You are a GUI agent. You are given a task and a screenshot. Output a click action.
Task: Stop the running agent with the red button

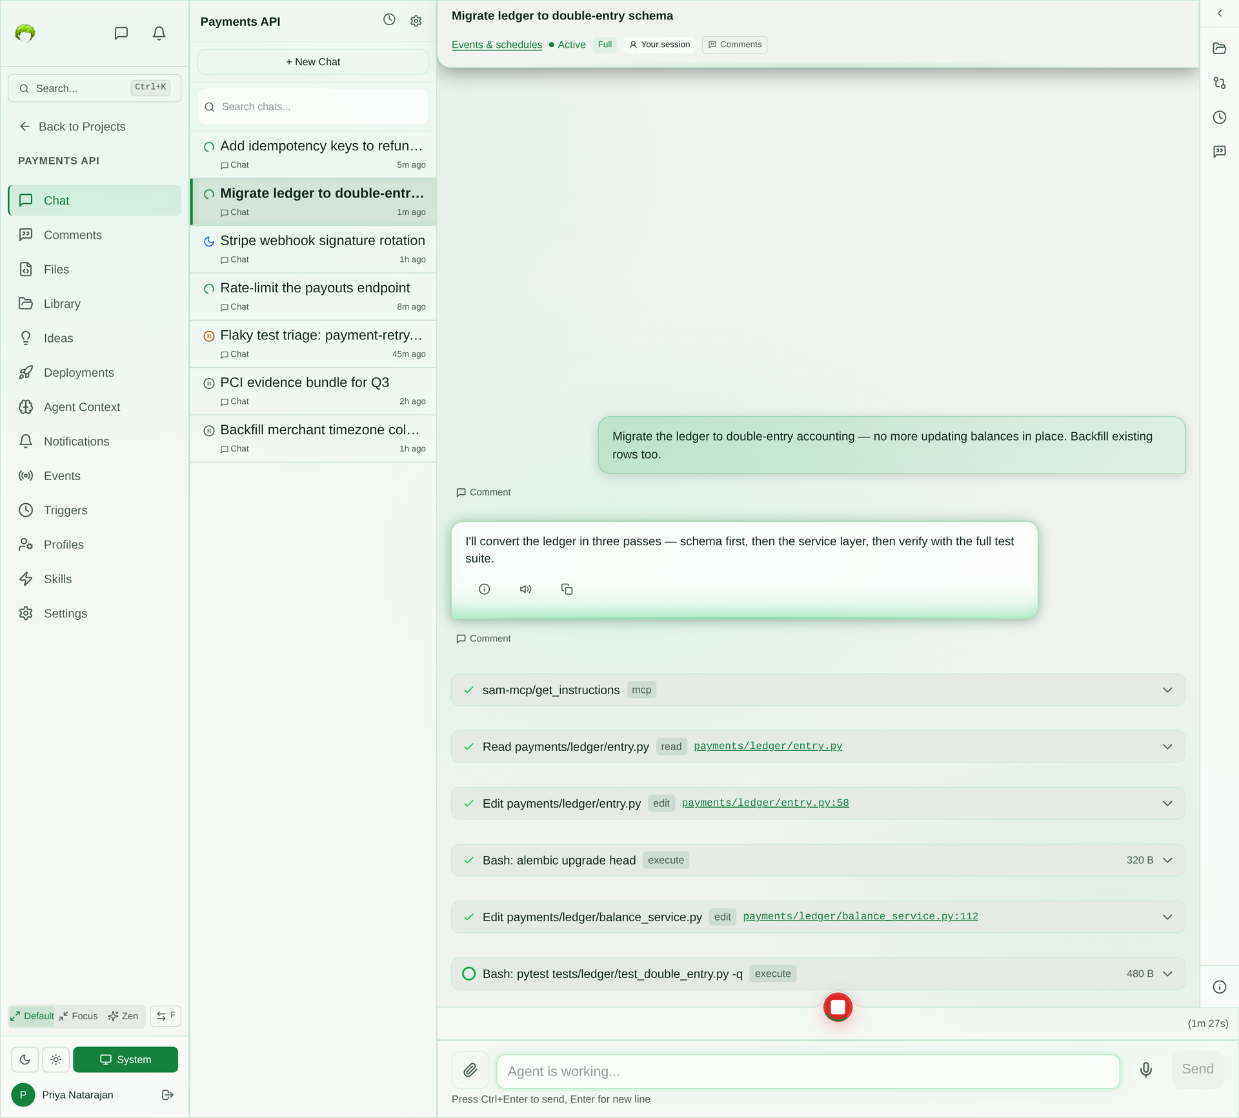(838, 1006)
